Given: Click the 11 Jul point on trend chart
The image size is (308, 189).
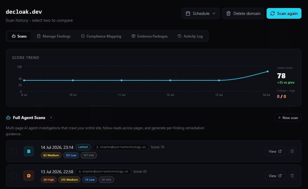Looking at the screenshot, I should (x=122, y=80).
